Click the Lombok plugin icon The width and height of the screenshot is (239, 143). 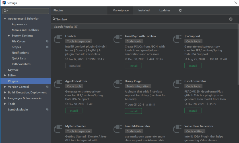click(58, 39)
